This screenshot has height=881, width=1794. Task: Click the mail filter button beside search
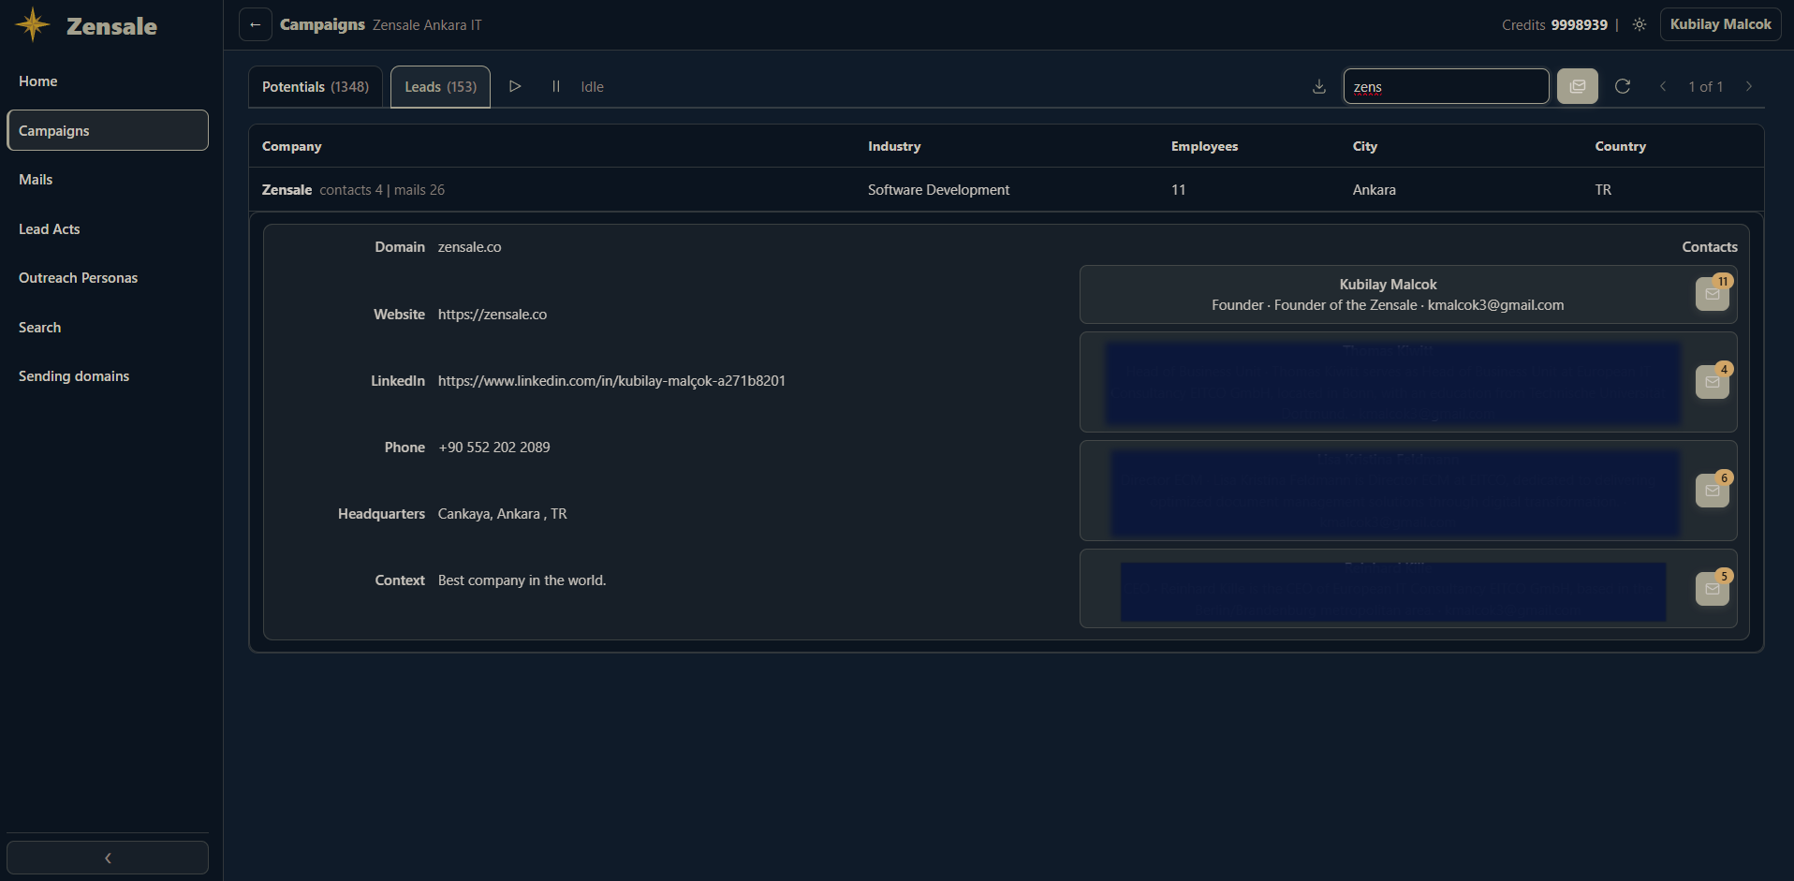tap(1578, 86)
